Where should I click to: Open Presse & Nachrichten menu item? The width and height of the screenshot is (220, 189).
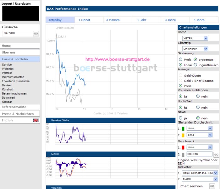tap(20, 114)
